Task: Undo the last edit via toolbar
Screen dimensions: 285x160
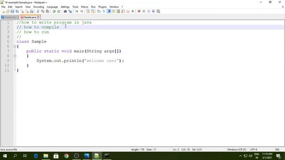Action: (54, 11)
